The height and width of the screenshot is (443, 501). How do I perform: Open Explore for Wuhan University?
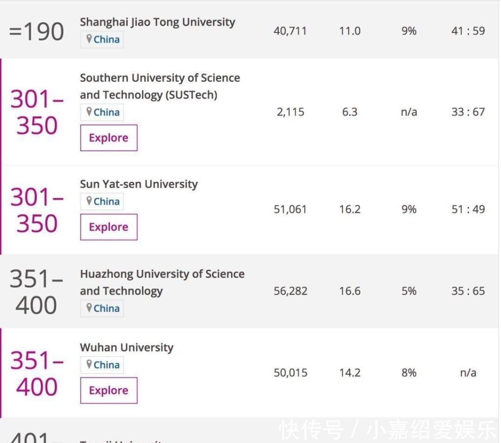(x=108, y=390)
